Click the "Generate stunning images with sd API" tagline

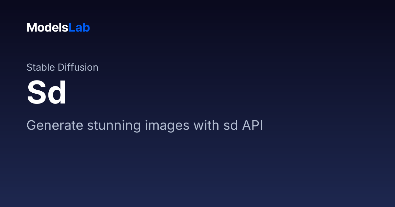[x=145, y=126]
